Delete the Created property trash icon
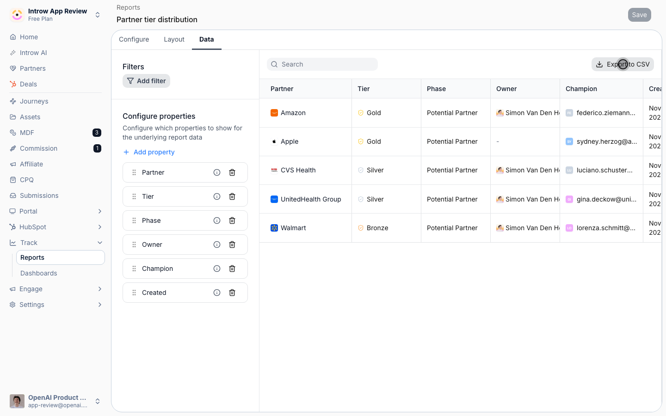The width and height of the screenshot is (666, 416). click(232, 293)
